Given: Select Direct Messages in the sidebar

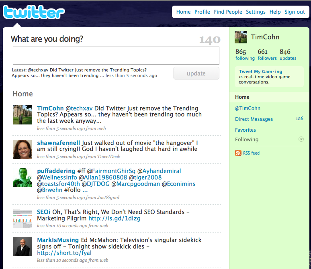Looking at the screenshot, I should coord(254,119).
